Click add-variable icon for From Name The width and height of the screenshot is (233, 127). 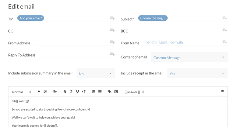point(225,42)
